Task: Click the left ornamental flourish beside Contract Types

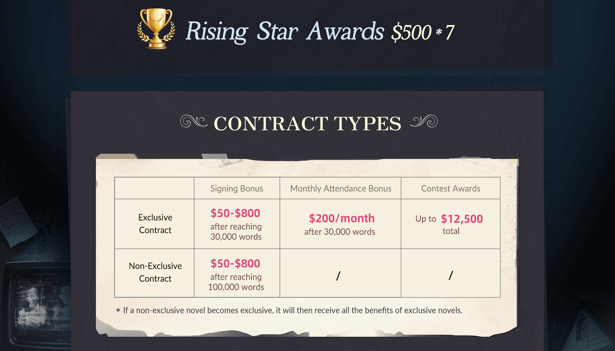Action: [194, 121]
